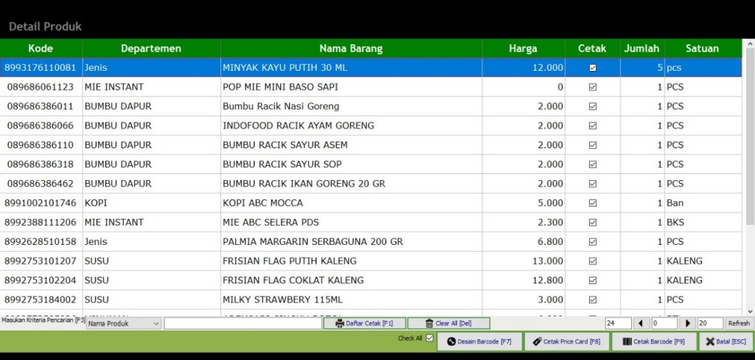
Task: Toggle Cetak for MIE ABC SELERA PDS
Action: 593,222
